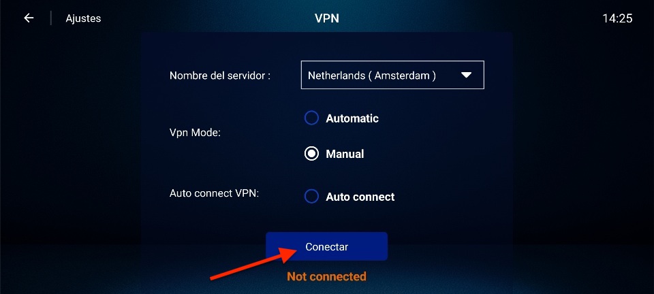Click the orange Not connected status text
The height and width of the screenshot is (294, 654).
(326, 276)
